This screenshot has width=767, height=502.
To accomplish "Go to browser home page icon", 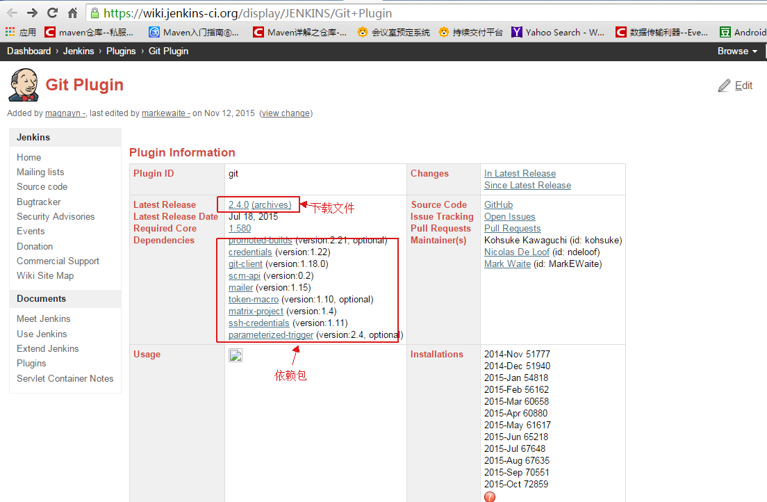I will click(72, 13).
